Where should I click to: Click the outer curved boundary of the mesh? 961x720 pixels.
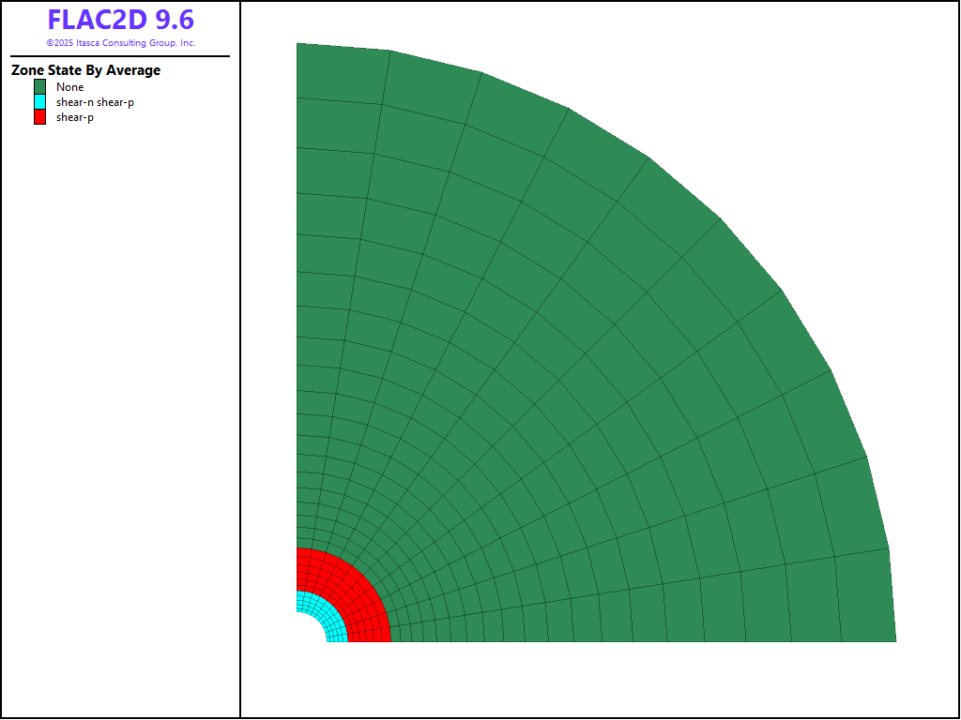coord(721,220)
